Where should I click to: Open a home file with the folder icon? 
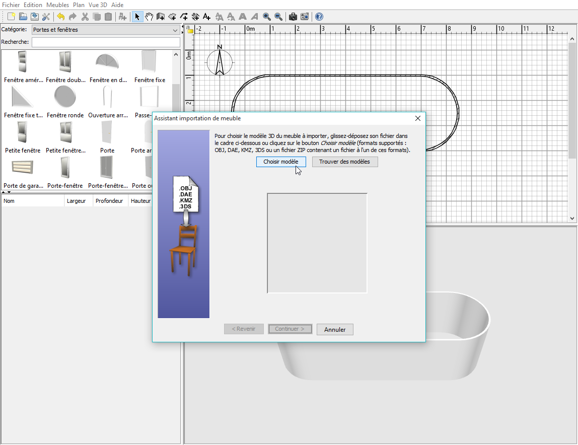23,17
